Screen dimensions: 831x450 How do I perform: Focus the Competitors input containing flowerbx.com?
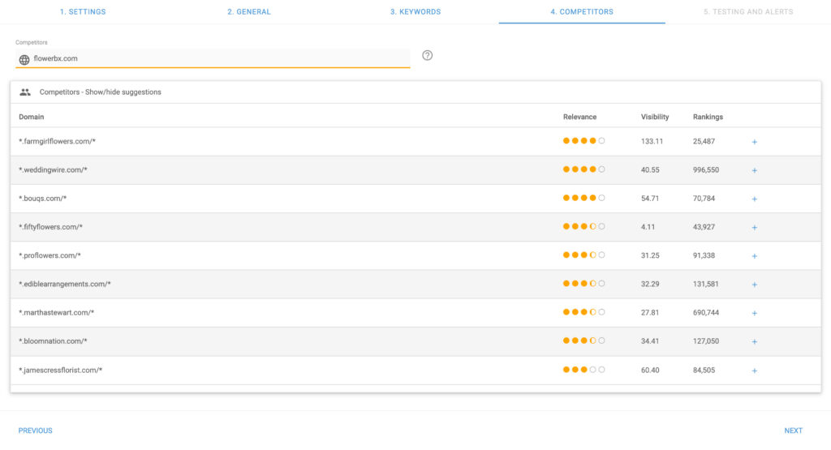pos(213,58)
